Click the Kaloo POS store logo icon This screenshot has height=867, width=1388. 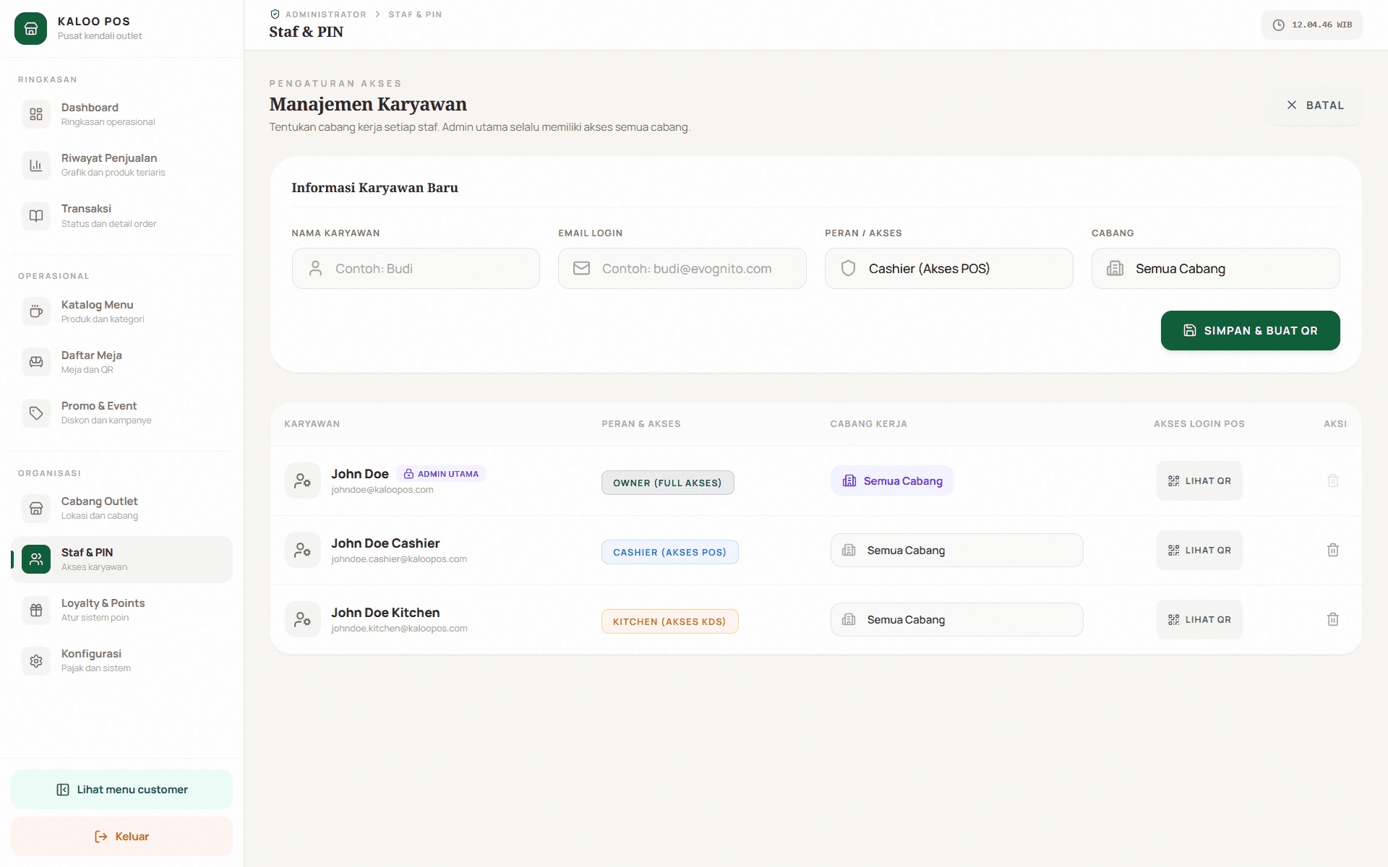pyautogui.click(x=30, y=28)
